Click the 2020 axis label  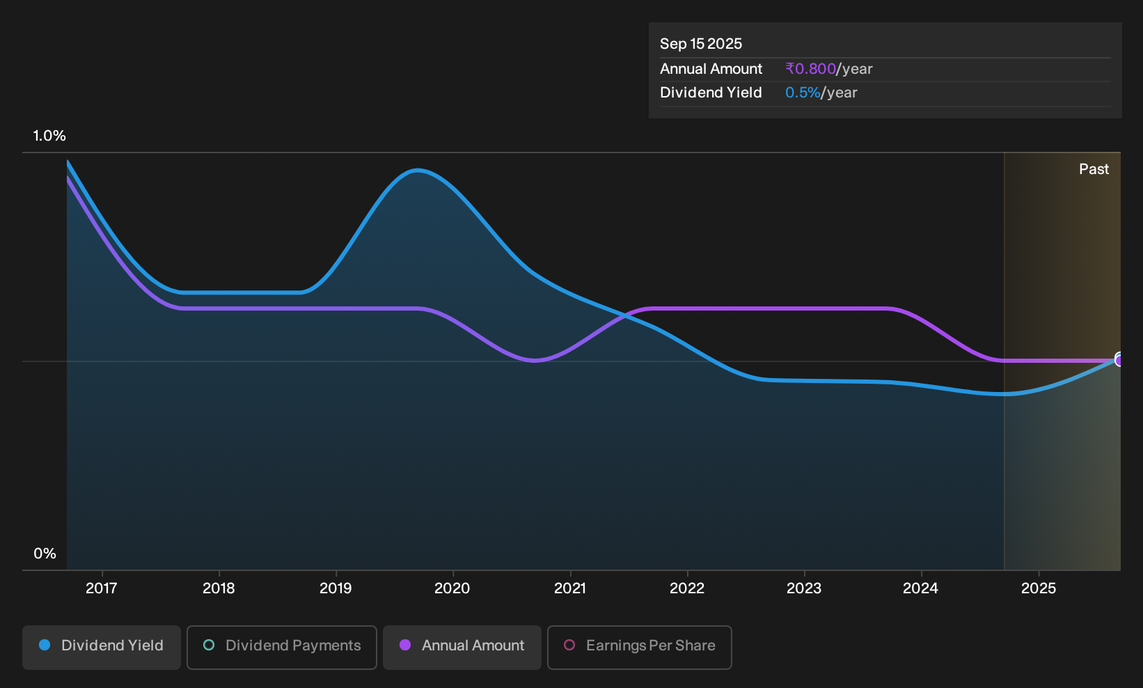[x=452, y=588]
